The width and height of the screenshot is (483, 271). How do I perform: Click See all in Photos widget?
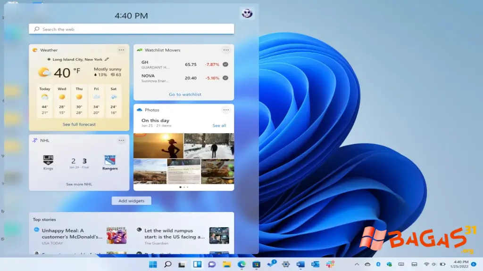click(219, 125)
